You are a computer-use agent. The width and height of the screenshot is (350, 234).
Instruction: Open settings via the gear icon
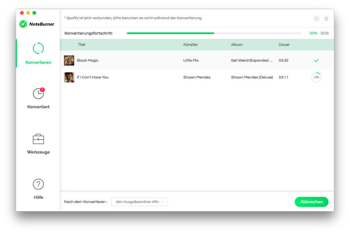point(317,19)
